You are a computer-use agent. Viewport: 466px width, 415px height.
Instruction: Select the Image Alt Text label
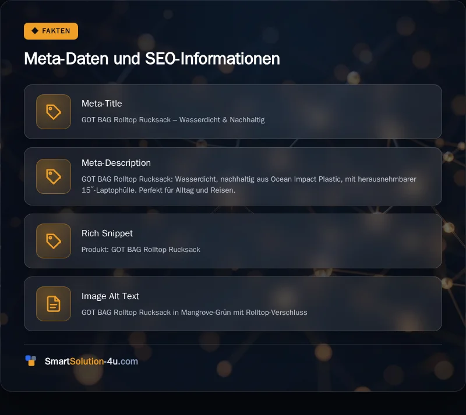pyautogui.click(x=110, y=296)
